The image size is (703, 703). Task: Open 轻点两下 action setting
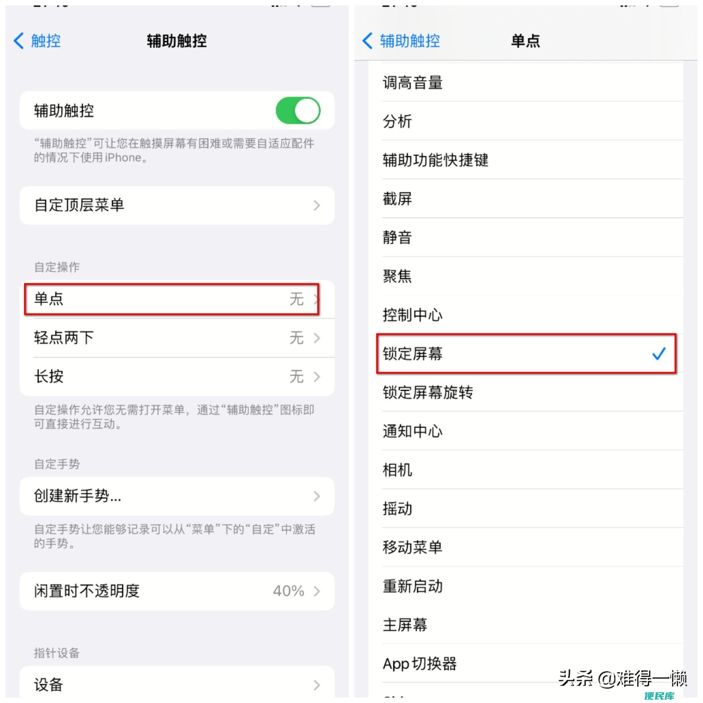click(x=177, y=338)
